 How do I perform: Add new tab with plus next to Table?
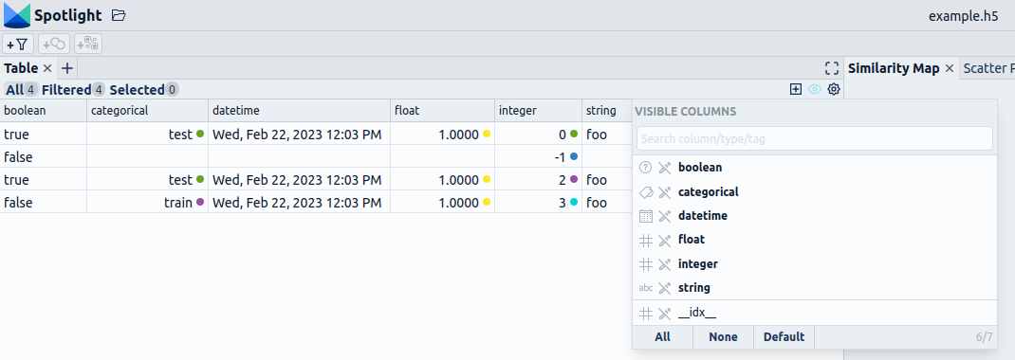click(x=67, y=68)
